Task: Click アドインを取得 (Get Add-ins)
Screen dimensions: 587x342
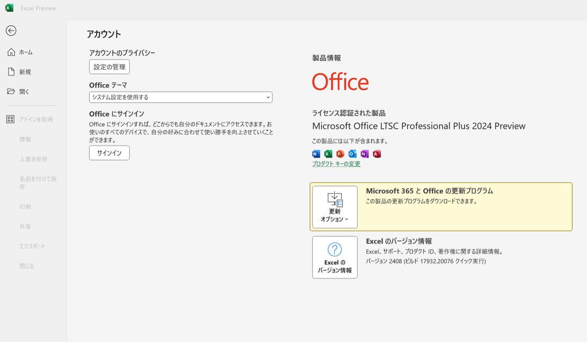Action: pos(36,119)
